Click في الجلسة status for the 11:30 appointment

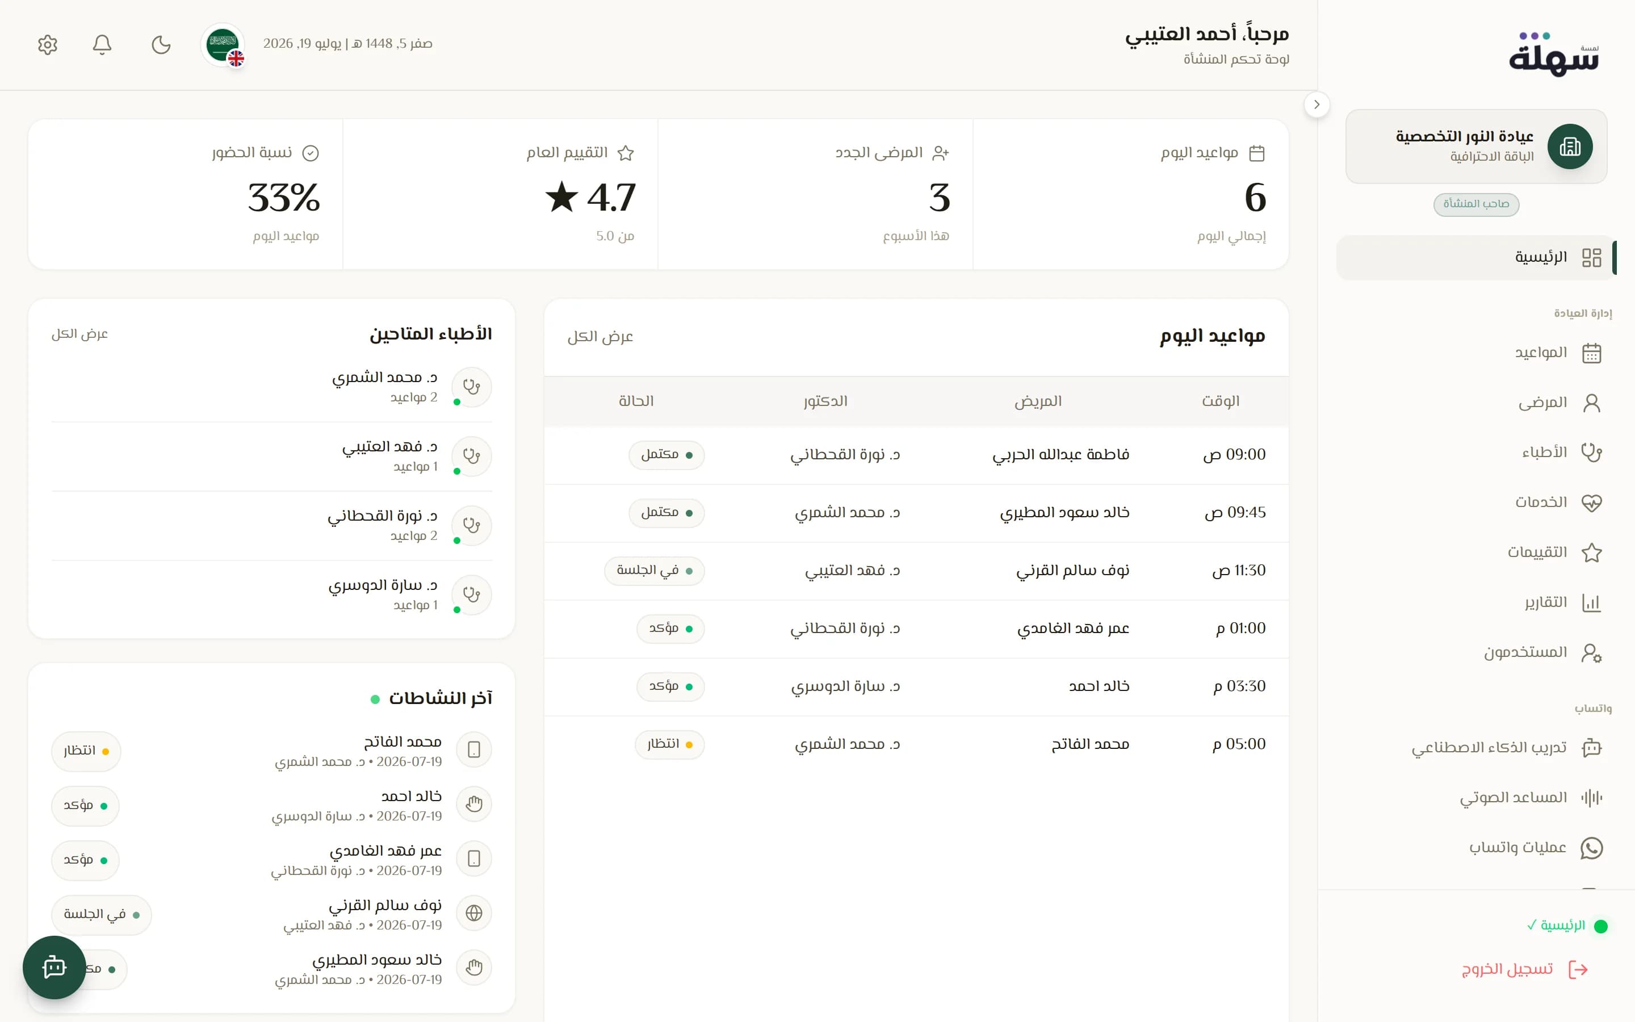[654, 571]
